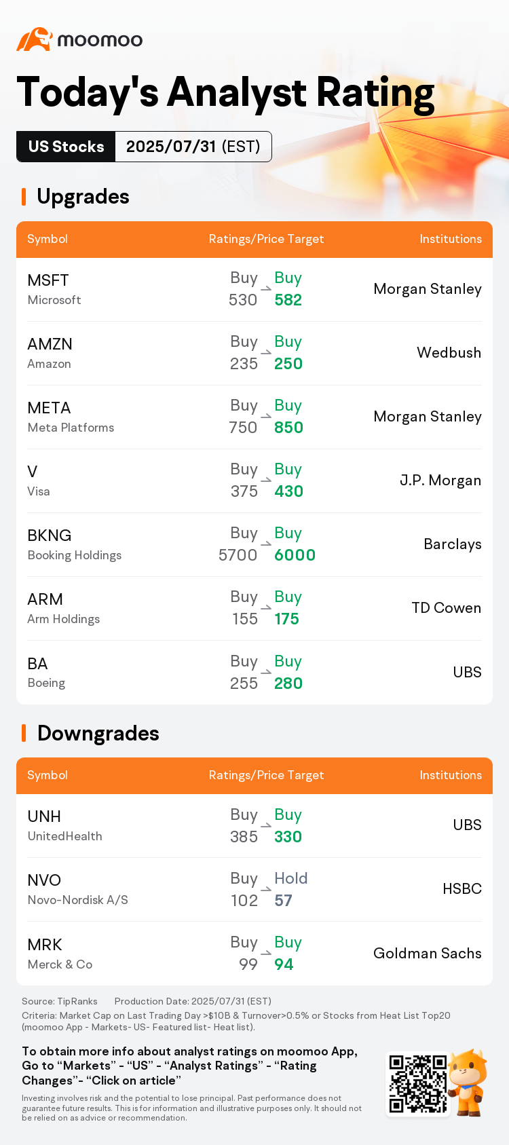Click the arrow in the NVO rating row
The height and width of the screenshot is (1145, 509).
point(266,890)
